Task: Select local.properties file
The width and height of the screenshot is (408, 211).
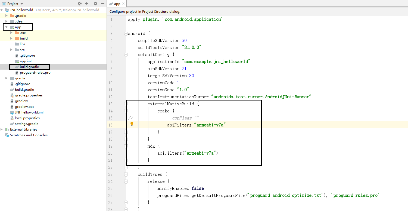Action: (27, 118)
